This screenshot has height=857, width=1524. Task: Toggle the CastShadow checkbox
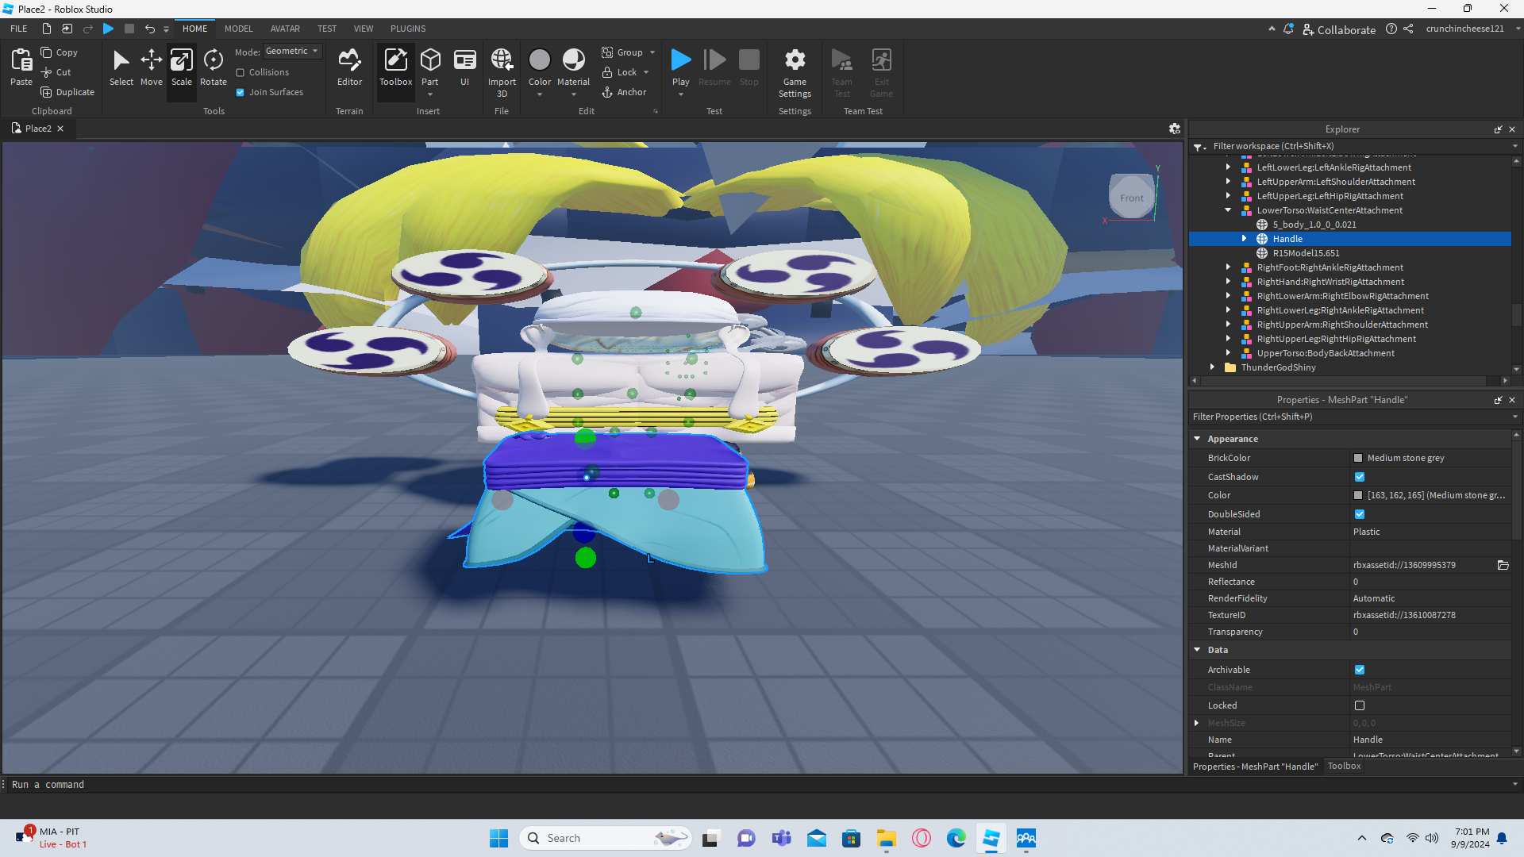tap(1360, 477)
